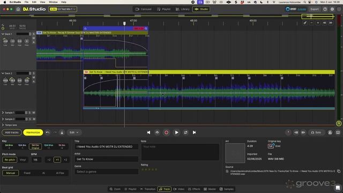Zoom out the timeline with minus
The height and width of the screenshot is (193, 343).
pyautogui.click(x=312, y=23)
